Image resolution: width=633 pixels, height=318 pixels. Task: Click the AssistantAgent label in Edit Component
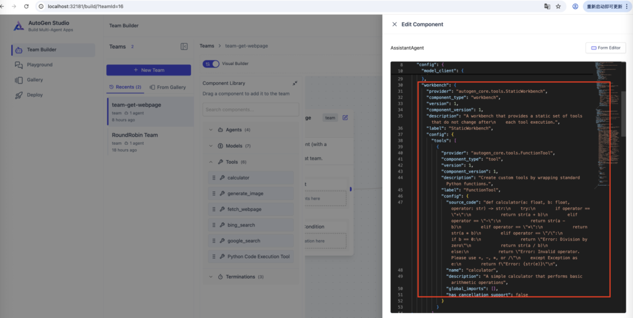(x=407, y=48)
